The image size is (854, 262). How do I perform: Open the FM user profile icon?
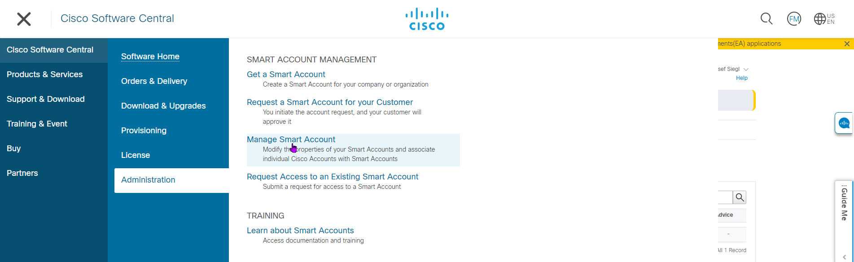click(x=794, y=19)
